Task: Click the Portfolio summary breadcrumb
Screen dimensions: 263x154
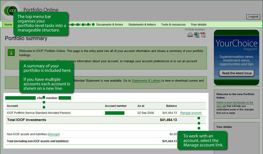Action: click(x=195, y=30)
